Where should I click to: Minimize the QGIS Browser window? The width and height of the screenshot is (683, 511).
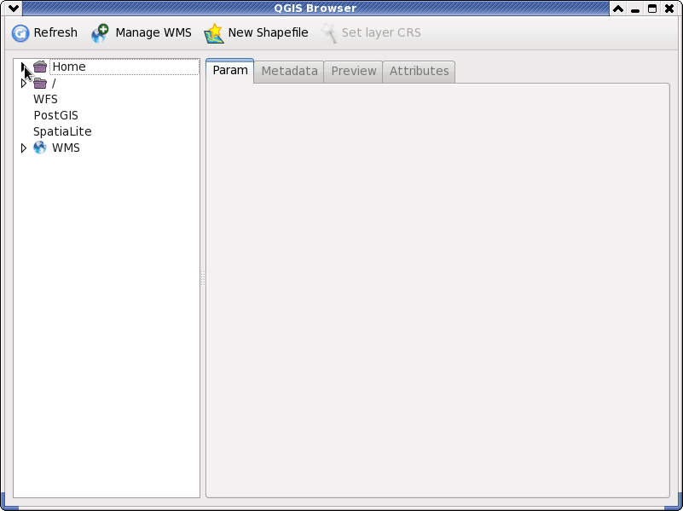point(635,9)
